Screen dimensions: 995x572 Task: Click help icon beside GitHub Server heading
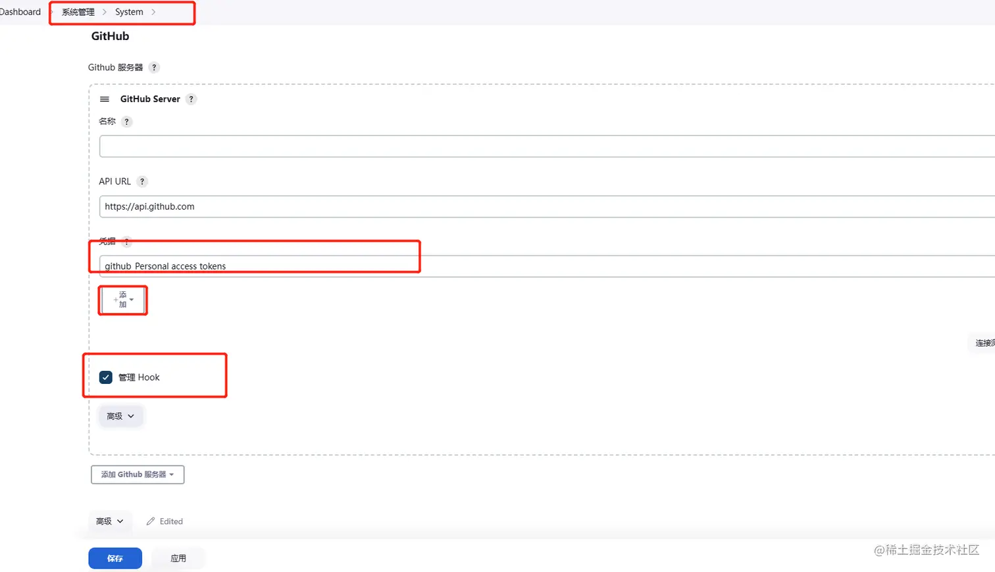(x=191, y=99)
